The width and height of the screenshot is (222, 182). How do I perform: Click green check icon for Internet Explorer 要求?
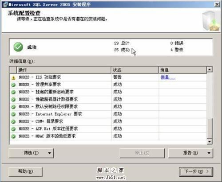[13, 114]
